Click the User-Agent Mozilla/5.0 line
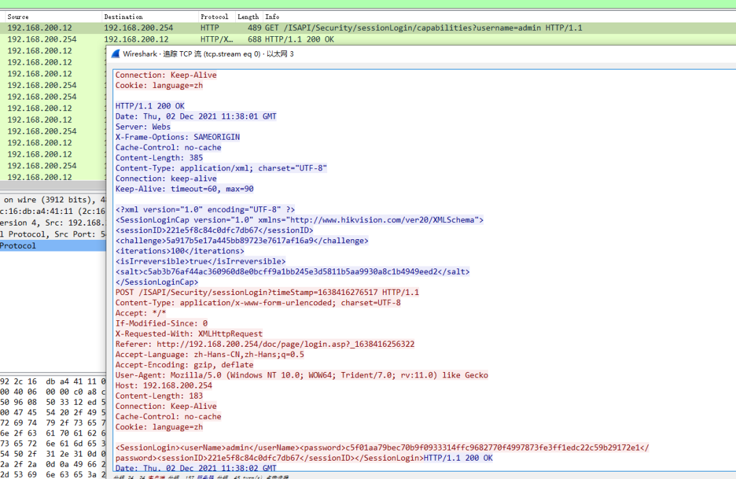Image resolution: width=736 pixels, height=479 pixels. tap(302, 375)
